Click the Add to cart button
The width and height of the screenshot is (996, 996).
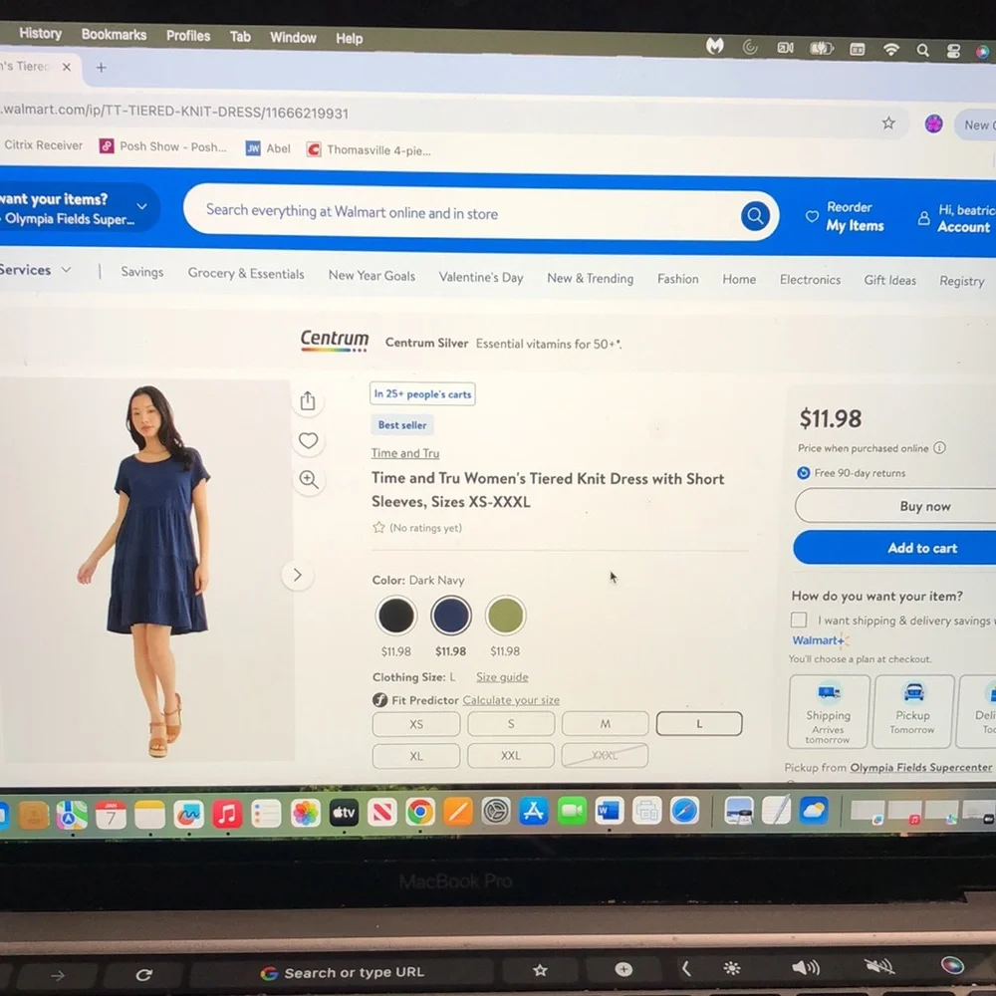[x=895, y=548]
